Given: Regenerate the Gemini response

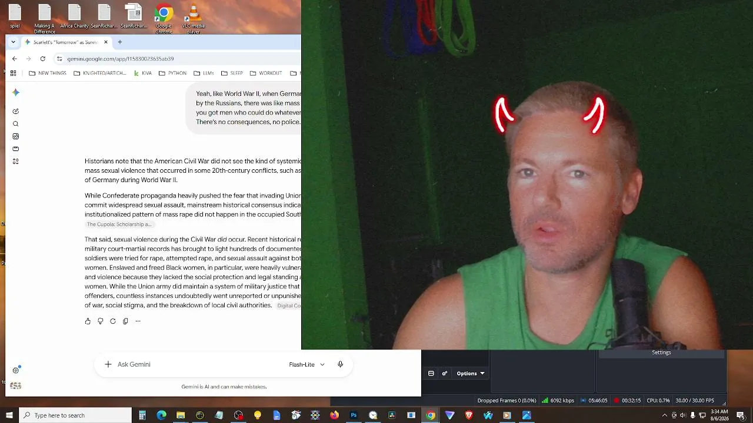Looking at the screenshot, I should pyautogui.click(x=113, y=321).
